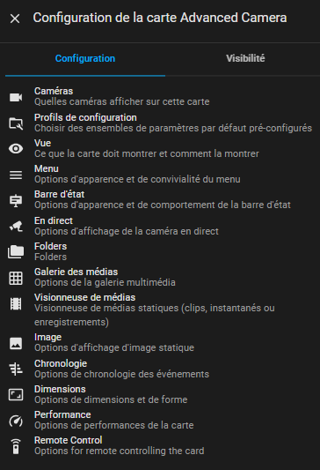This screenshot has width=320, height=470.
Task: Click the grid icon for Galerie des médias
Action: [x=16, y=278]
